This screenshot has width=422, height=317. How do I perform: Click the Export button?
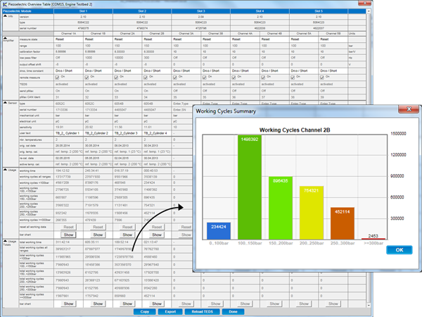(x=169, y=311)
